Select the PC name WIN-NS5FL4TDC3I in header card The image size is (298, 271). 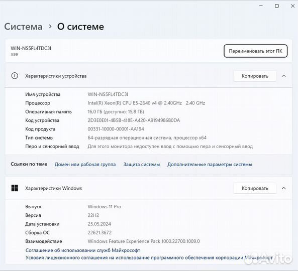click(31, 48)
